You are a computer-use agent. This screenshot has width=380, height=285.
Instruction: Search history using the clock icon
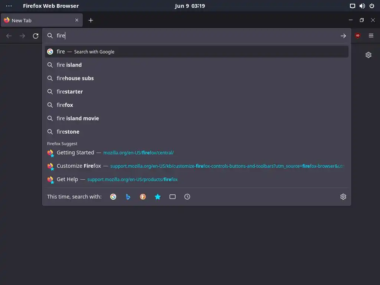tap(187, 197)
